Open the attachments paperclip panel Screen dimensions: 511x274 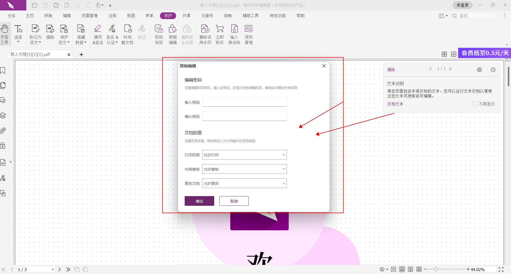point(3,131)
